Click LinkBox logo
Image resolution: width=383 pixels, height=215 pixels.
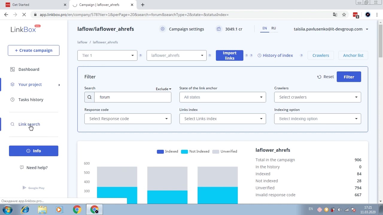[25, 29]
